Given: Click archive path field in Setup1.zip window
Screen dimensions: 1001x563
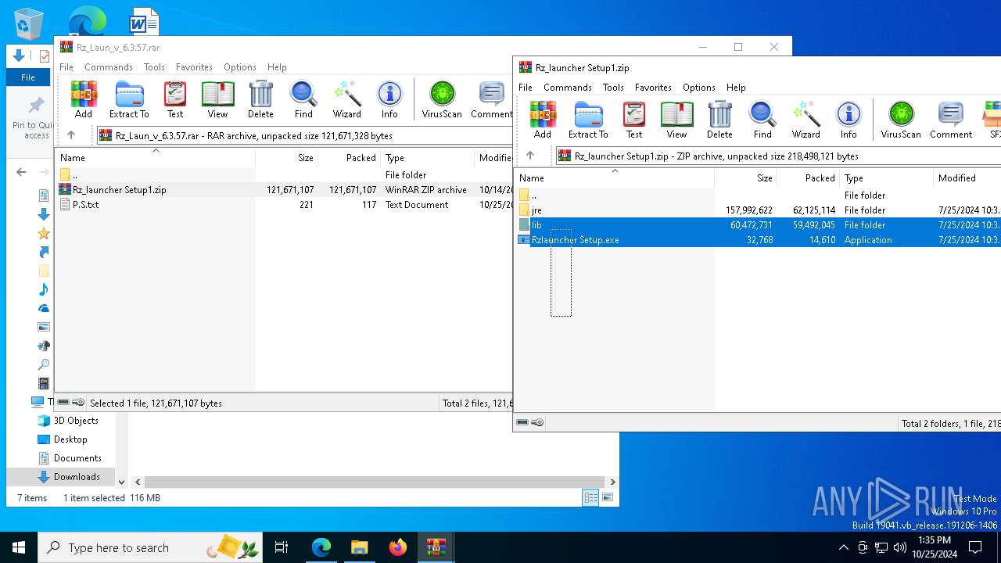Looking at the screenshot, I should (778, 156).
